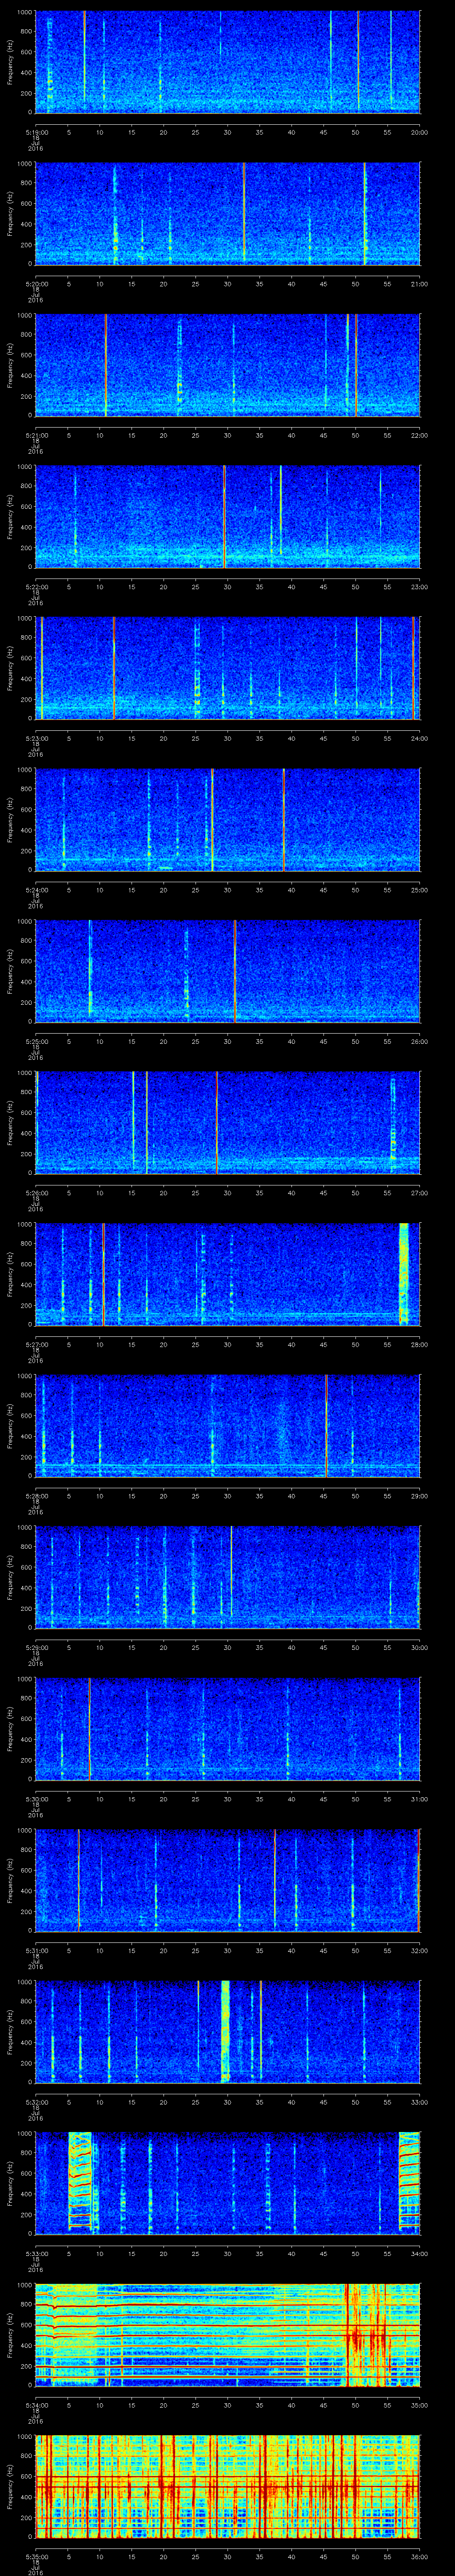Select the noisy spectrogram panel starting at 5:34:00

(x=228, y=2335)
